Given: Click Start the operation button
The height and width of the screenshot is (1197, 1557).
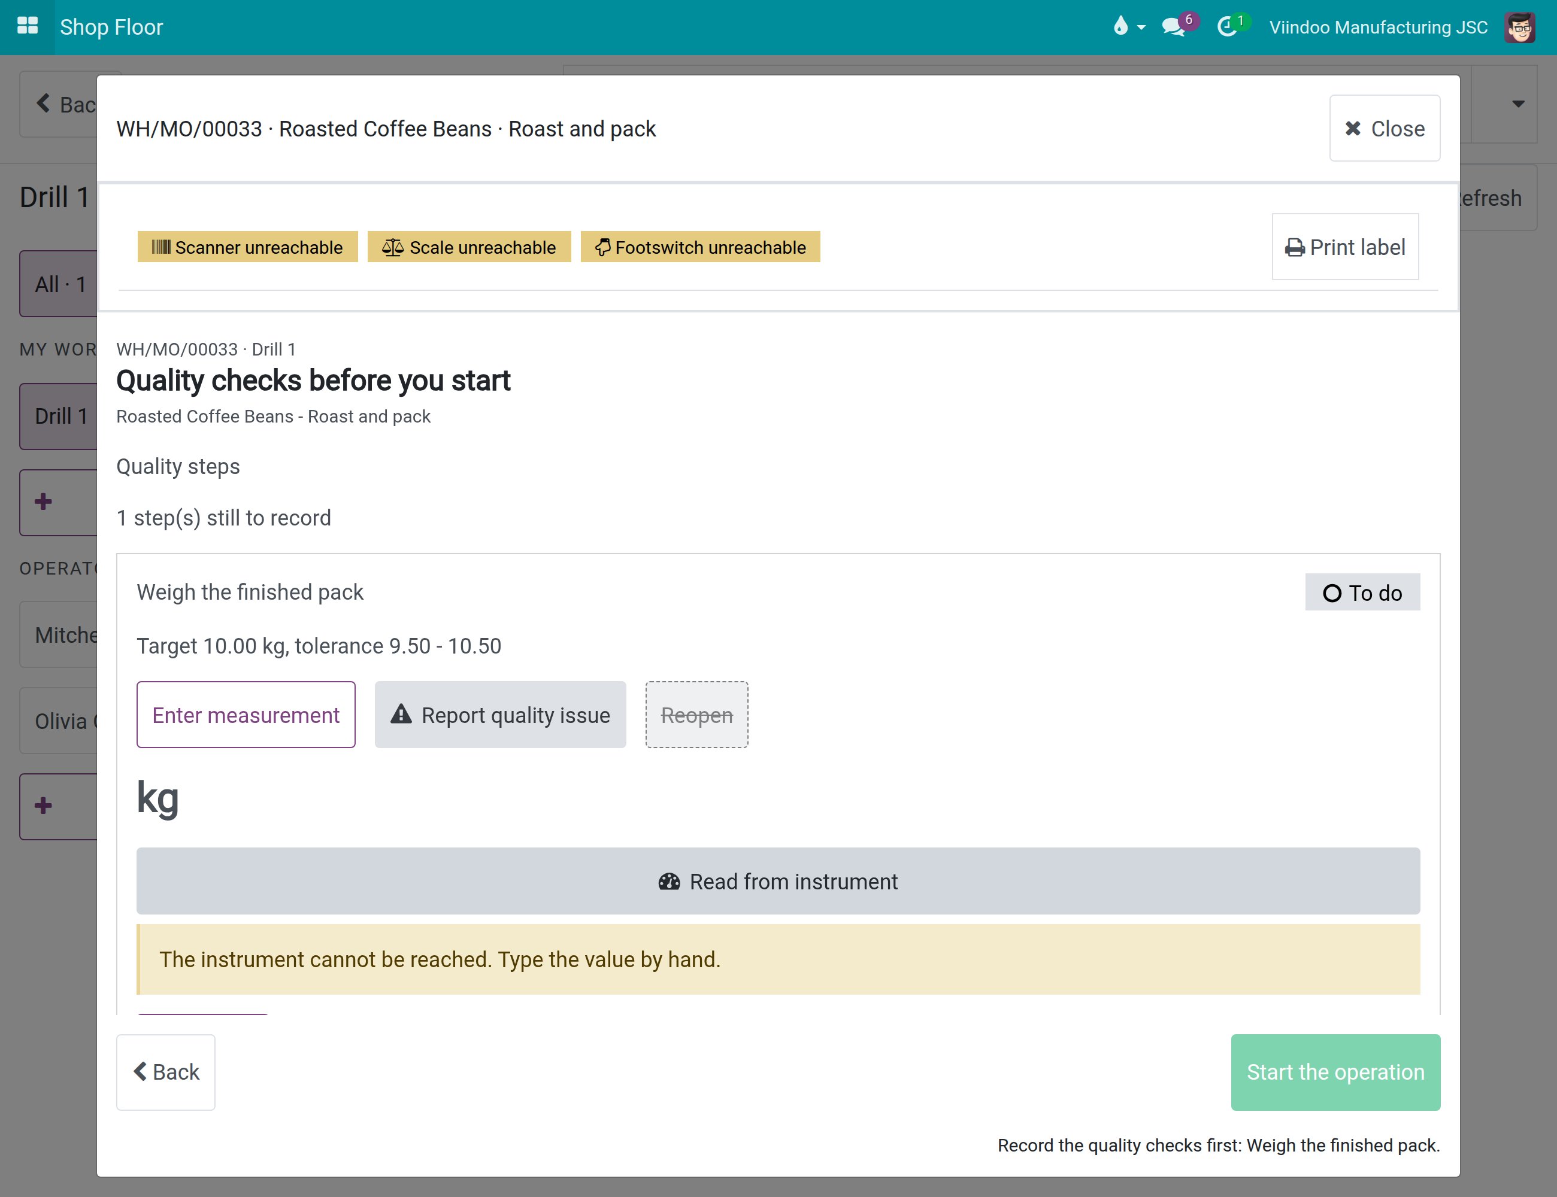Looking at the screenshot, I should coord(1335,1071).
